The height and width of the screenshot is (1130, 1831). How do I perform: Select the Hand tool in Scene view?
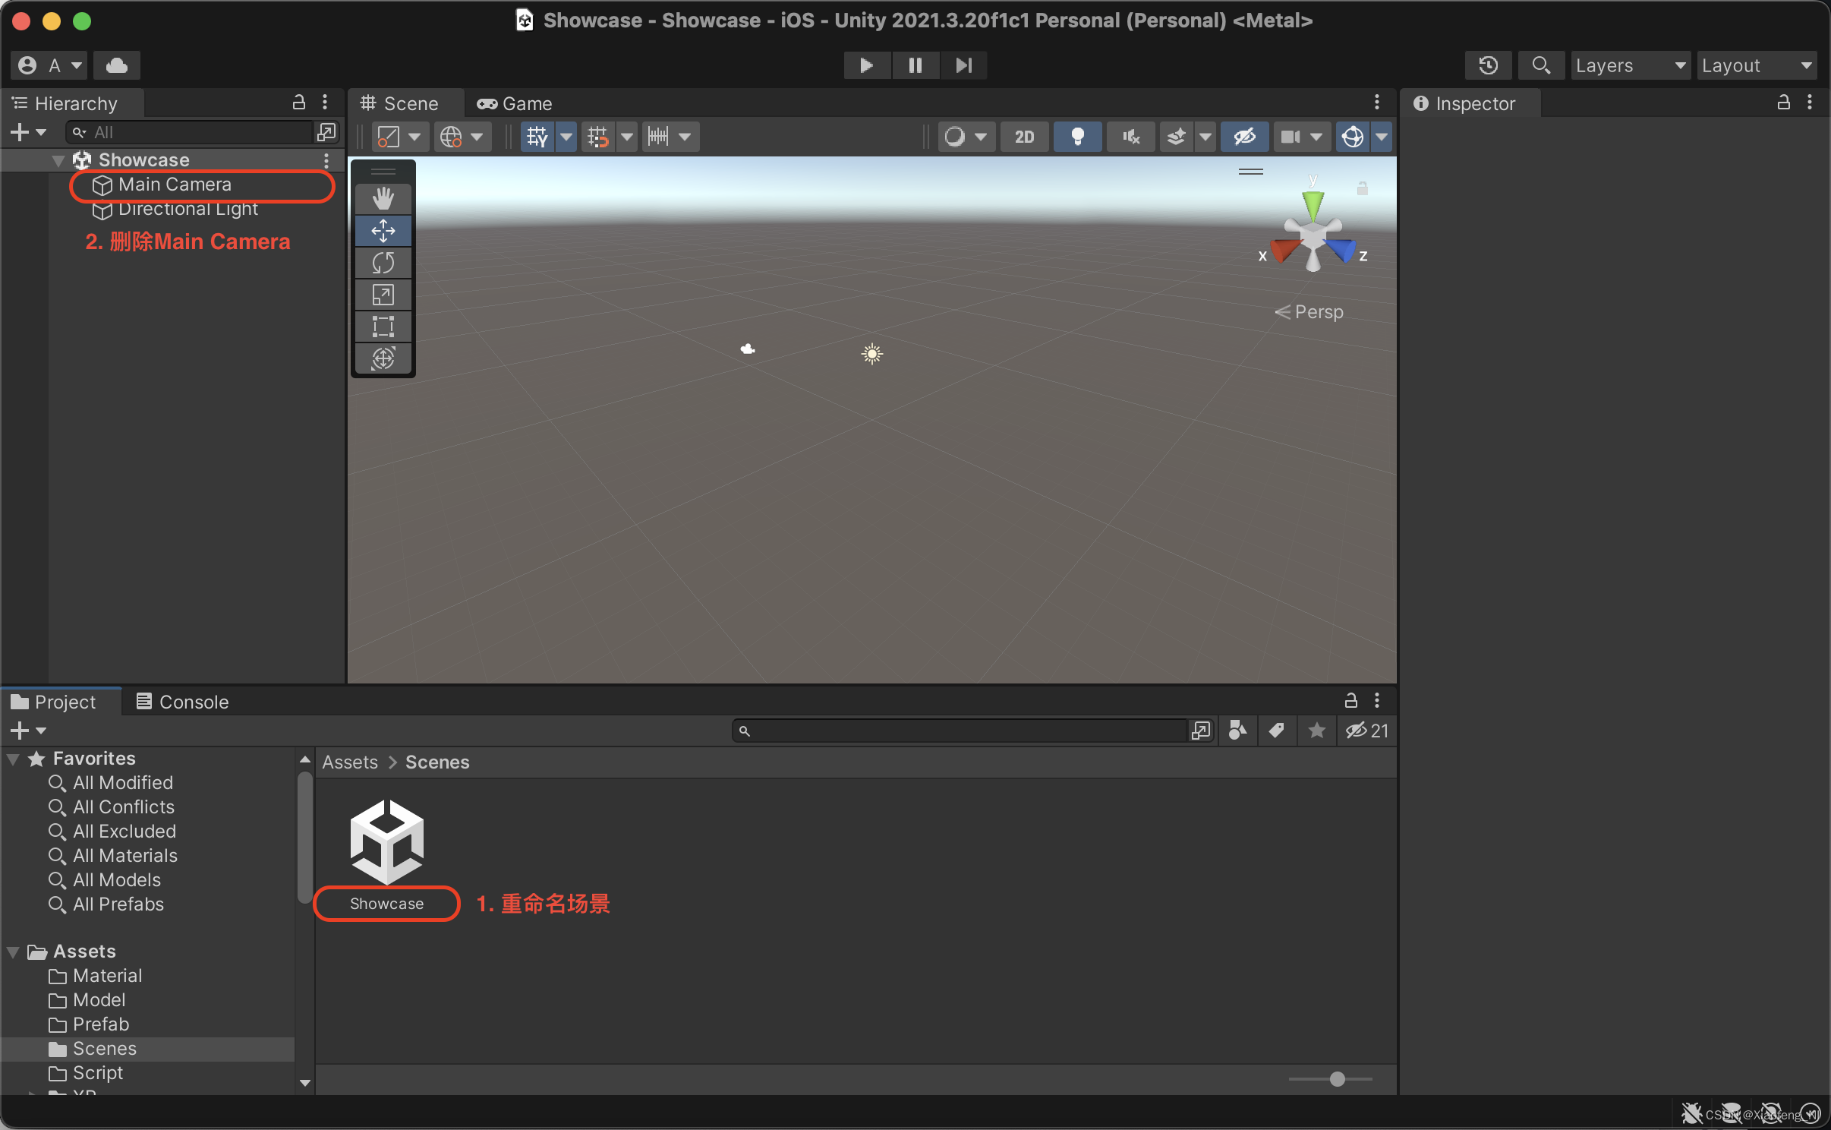tap(383, 197)
